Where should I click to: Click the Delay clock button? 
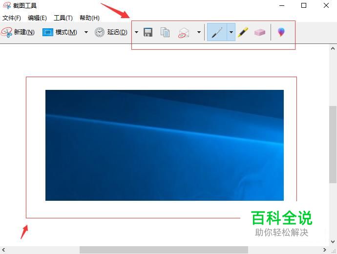(x=111, y=32)
